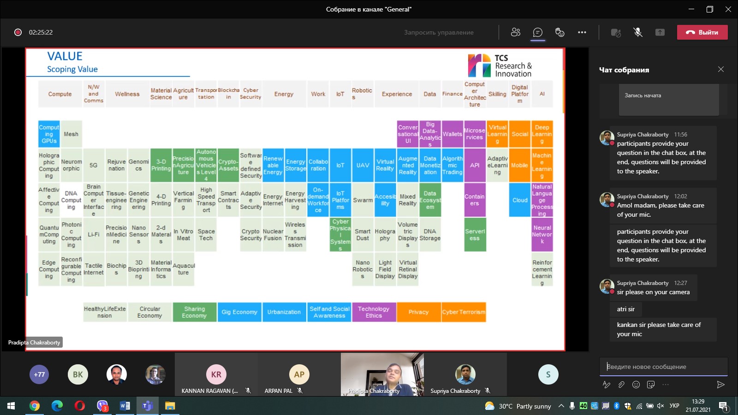Click the Cloud cell on the slide
Image resolution: width=738 pixels, height=415 pixels.
520,200
